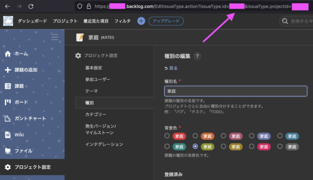Click the 戻る back link
Image resolution: width=313 pixels, height=180 pixels.
tap(173, 68)
